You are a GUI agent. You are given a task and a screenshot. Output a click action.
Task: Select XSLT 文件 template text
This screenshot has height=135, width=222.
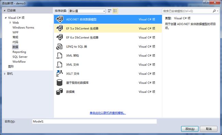tap(73, 74)
